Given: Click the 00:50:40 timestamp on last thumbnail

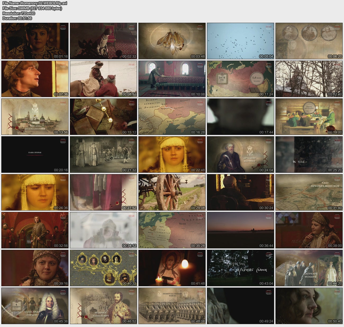Looking at the screenshot, I should (335, 321).
